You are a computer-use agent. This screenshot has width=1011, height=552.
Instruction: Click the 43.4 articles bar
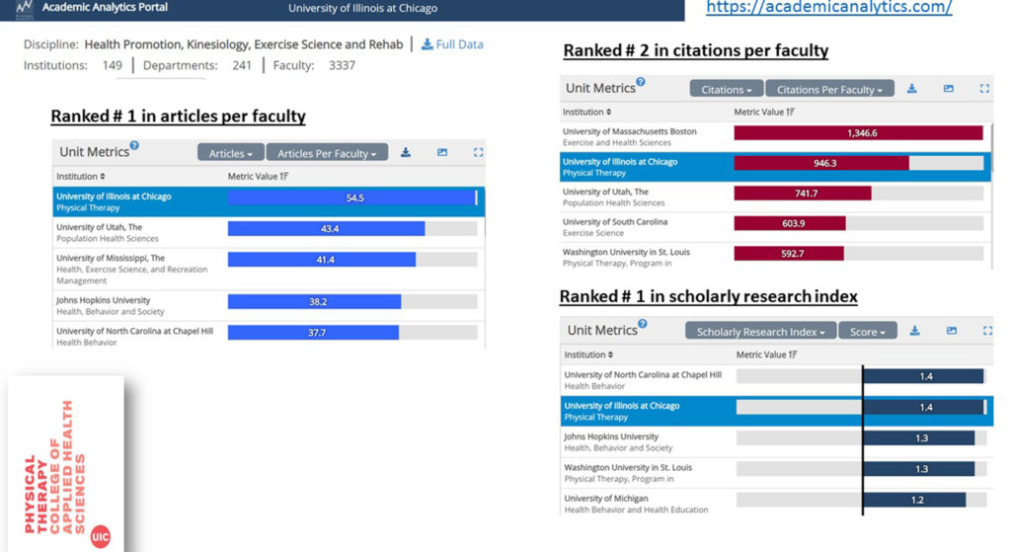tap(326, 228)
